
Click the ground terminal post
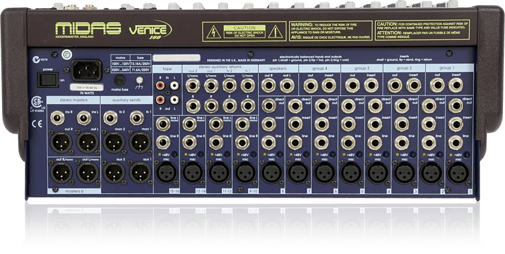[139, 81]
